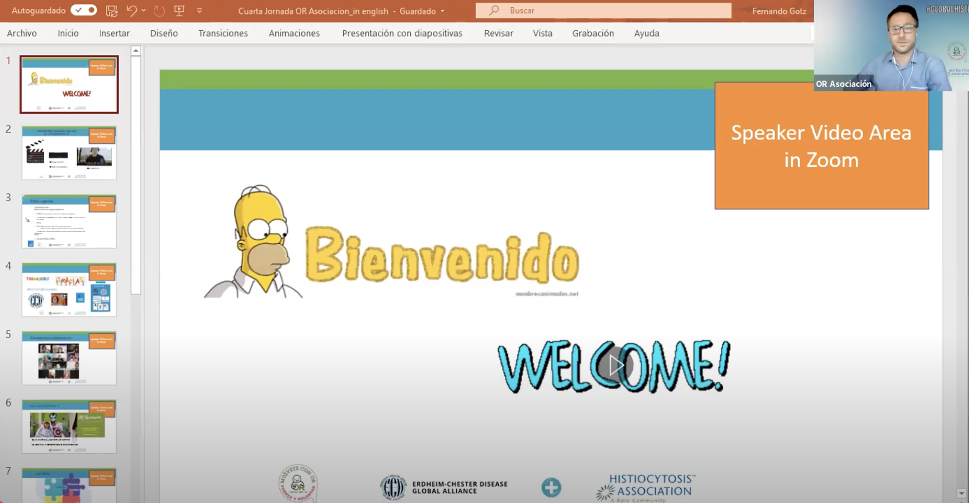This screenshot has width=969, height=503.
Task: Play the WELCOME media clip
Action: pos(616,366)
